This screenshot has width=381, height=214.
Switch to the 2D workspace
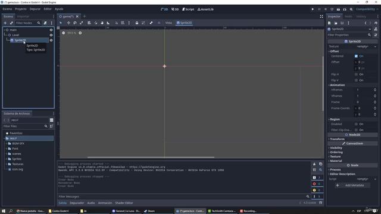[164, 10]
